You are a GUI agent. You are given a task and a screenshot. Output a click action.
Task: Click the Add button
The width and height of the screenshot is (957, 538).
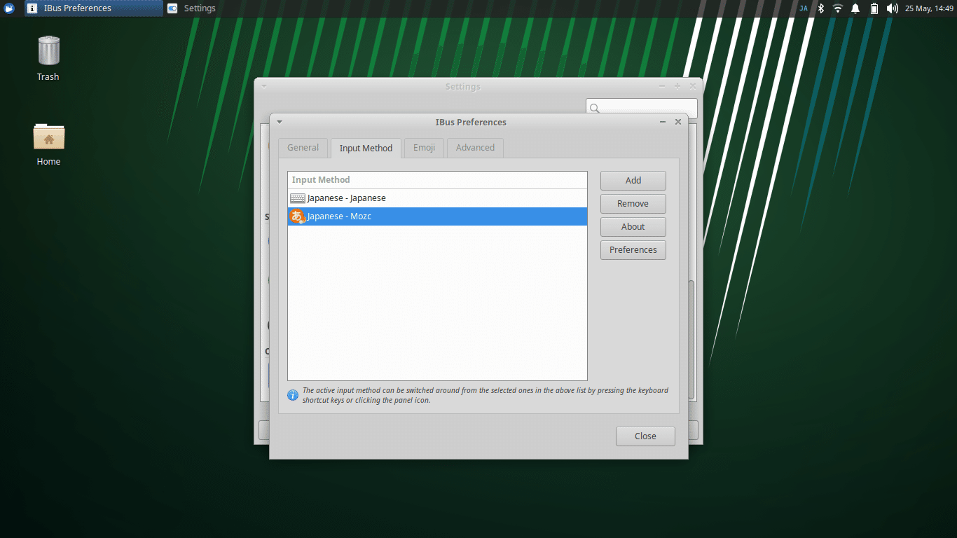coord(633,181)
